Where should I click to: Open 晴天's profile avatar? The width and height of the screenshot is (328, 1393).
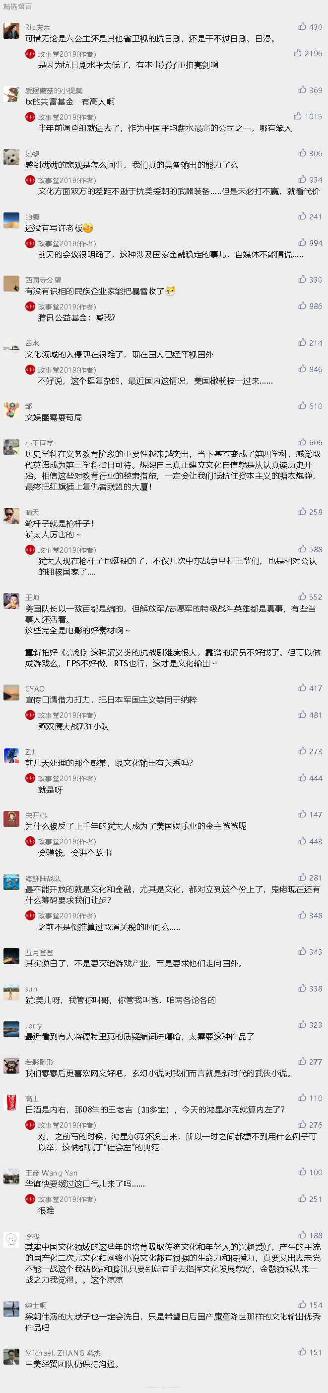pos(11,516)
